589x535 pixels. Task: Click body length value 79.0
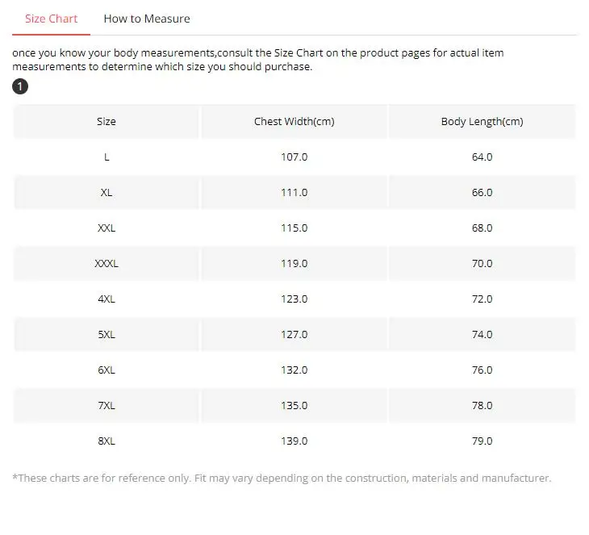tap(482, 441)
